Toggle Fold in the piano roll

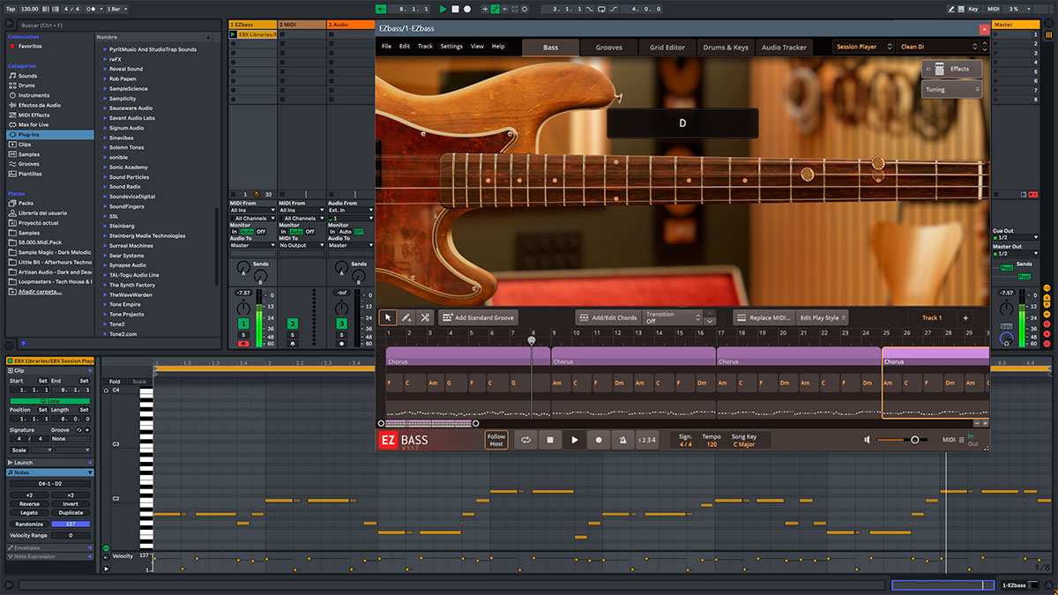115,382
